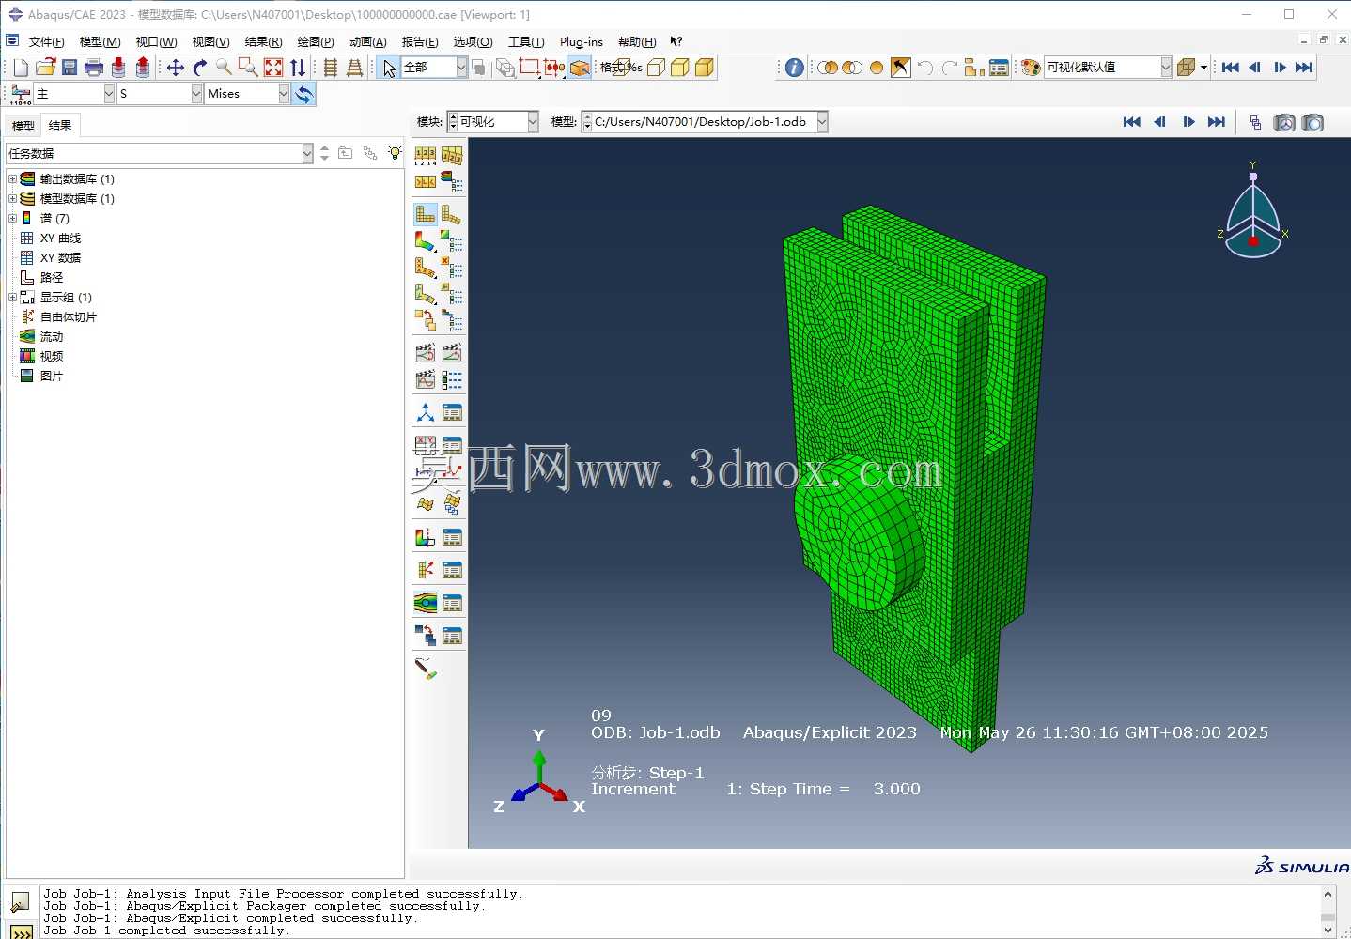Click the message area tab icon
Viewport: 1351px width, 939px height.
[x=20, y=902]
